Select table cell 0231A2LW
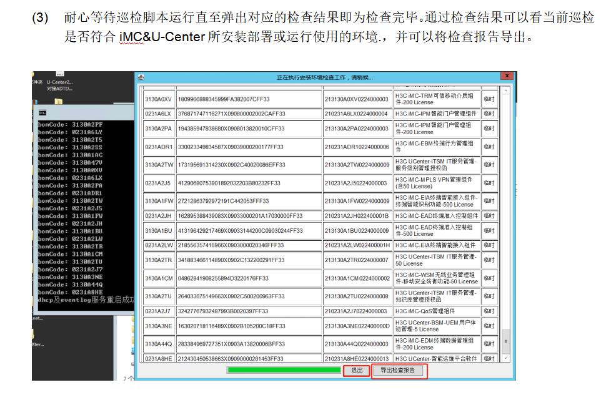Screen dimensions: 611x410 point(159,245)
